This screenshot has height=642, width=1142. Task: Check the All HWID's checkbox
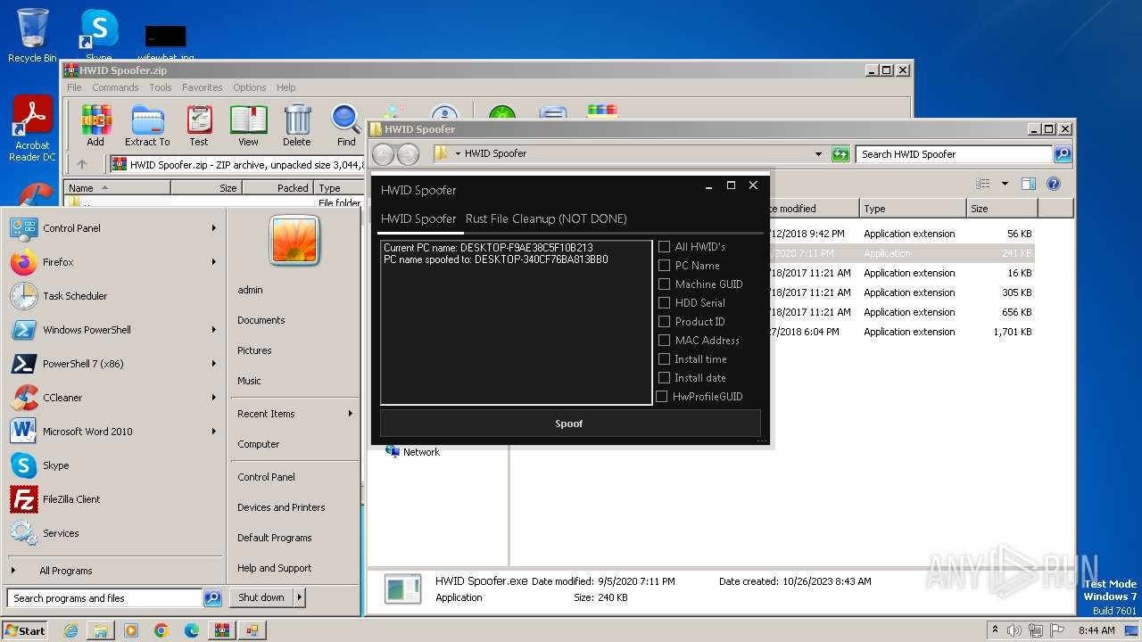(664, 247)
